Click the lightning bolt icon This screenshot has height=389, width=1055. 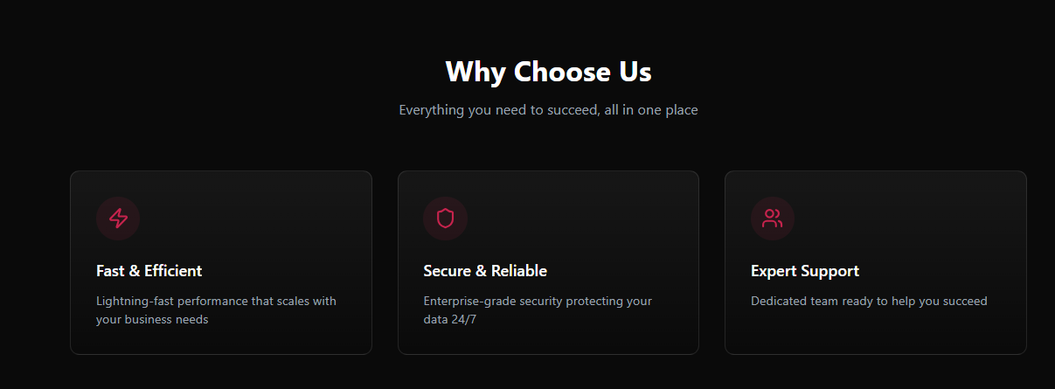[x=118, y=219]
